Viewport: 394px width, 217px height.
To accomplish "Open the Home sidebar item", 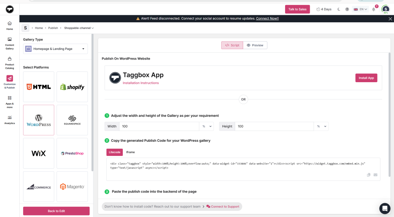I will 10,26.
